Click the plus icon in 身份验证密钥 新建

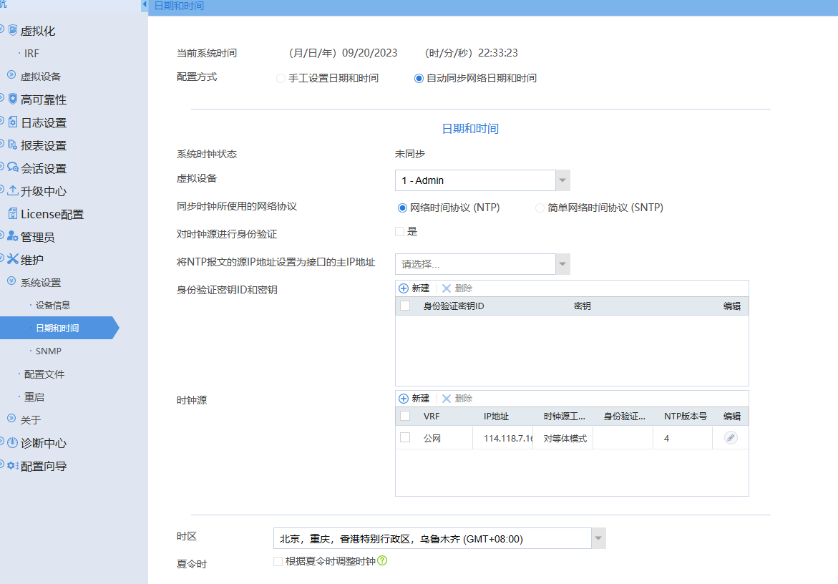[404, 288]
